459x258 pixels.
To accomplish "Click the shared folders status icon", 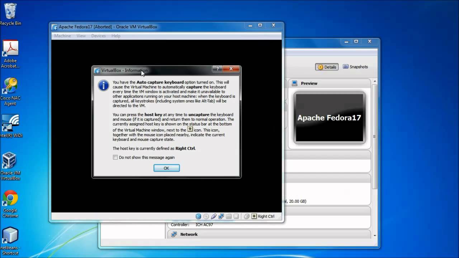I will (228, 216).
